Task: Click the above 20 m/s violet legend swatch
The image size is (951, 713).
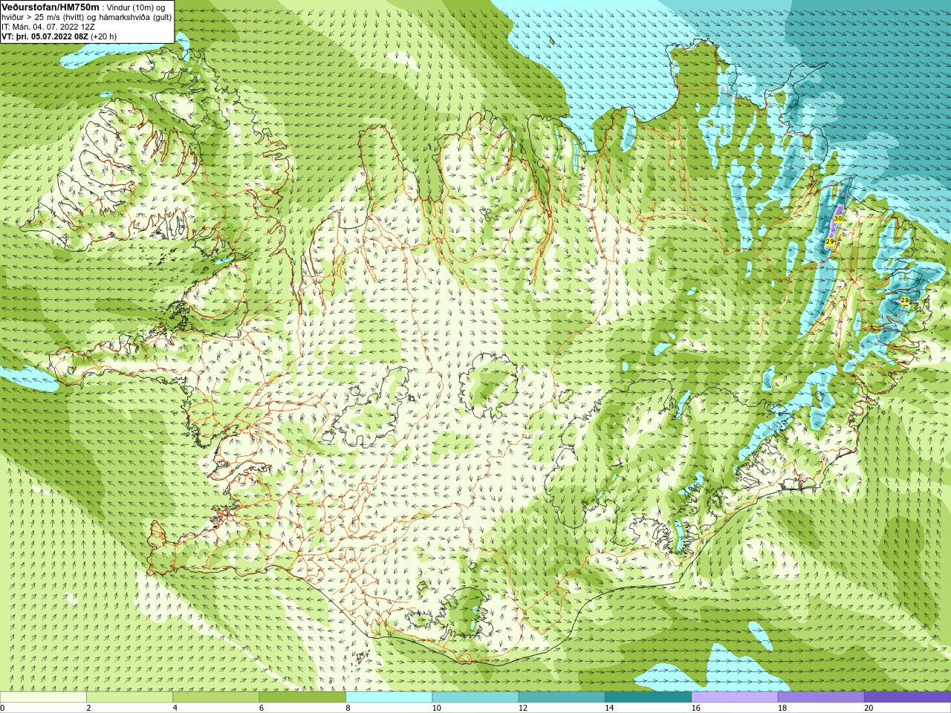Action: [907, 697]
